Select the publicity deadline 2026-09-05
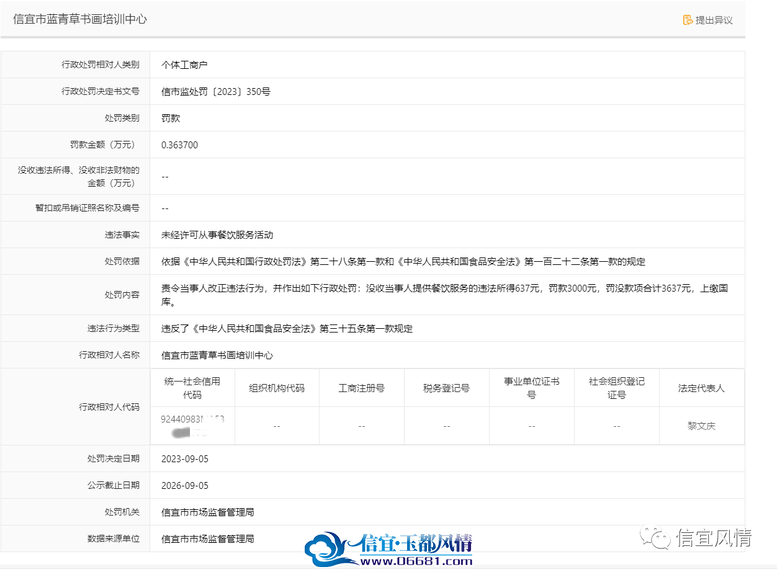Viewport: 777px width, 572px height. [x=185, y=486]
